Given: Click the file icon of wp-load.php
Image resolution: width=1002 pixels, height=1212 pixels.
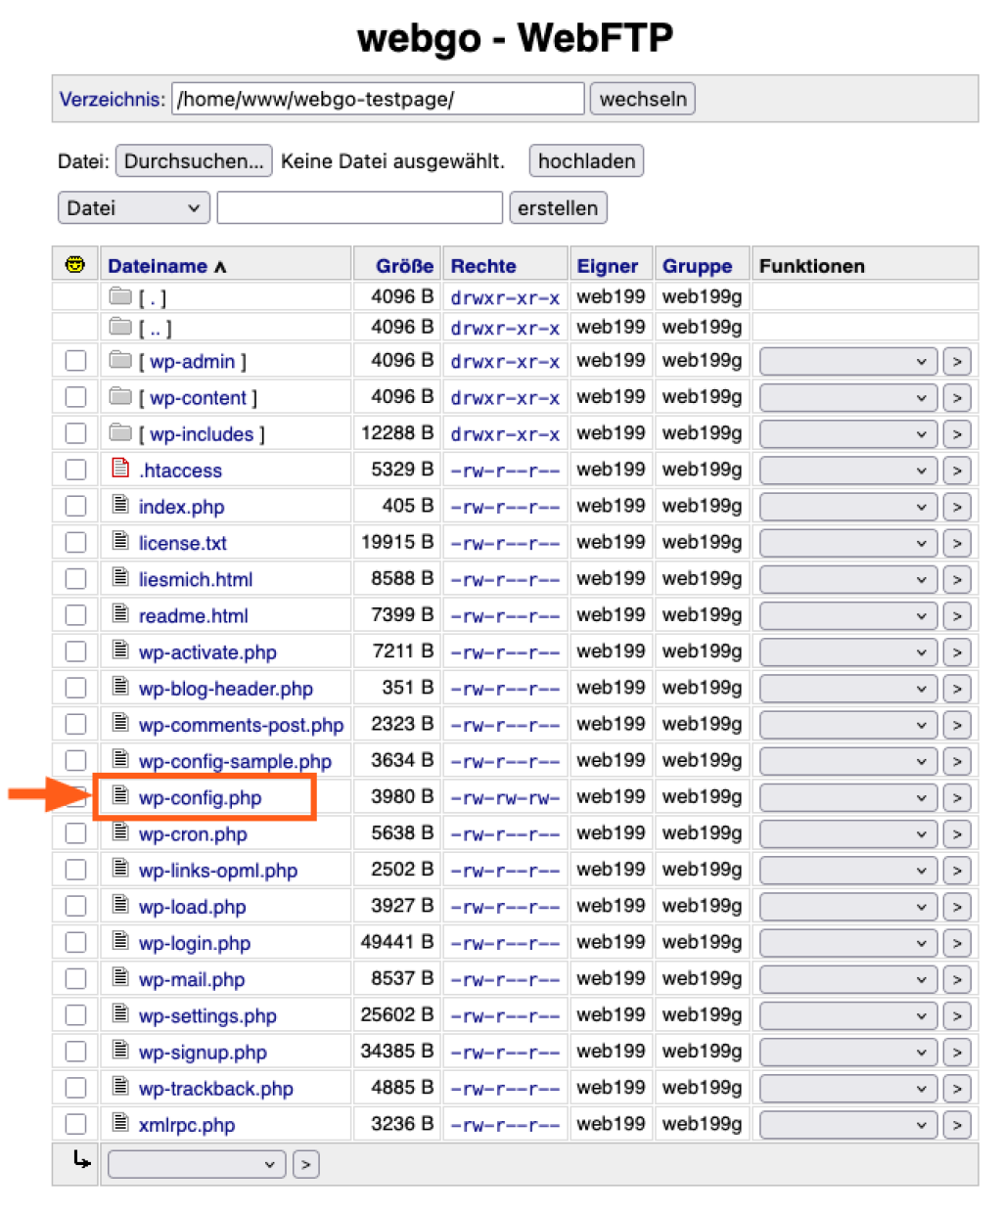Looking at the screenshot, I should tap(120, 904).
